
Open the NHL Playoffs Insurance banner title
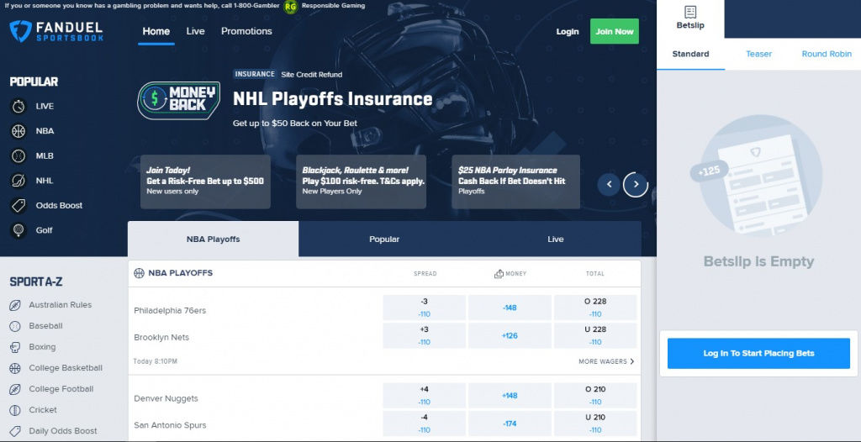(x=333, y=99)
